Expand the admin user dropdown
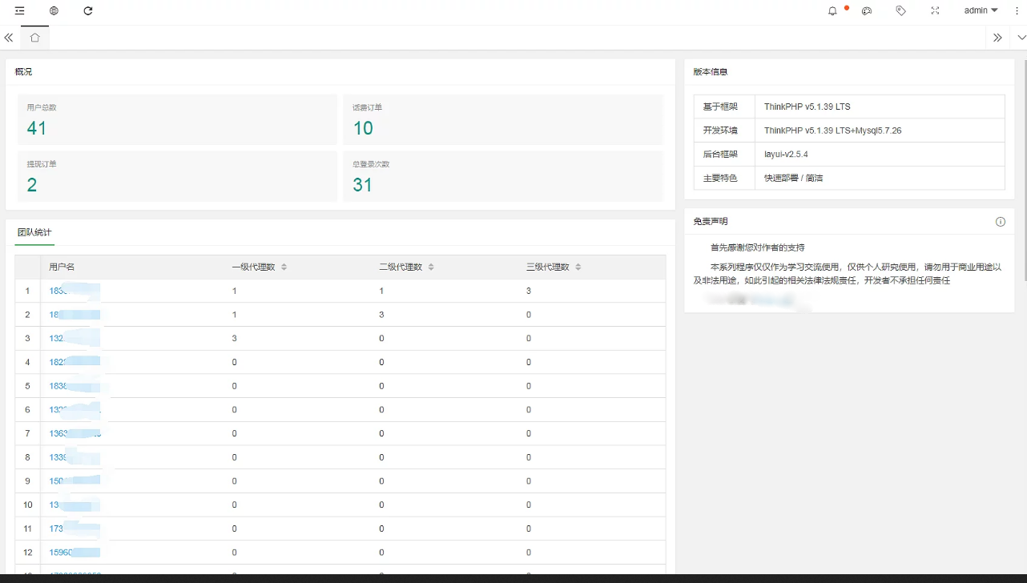This screenshot has height=583, width=1027. 981,11
